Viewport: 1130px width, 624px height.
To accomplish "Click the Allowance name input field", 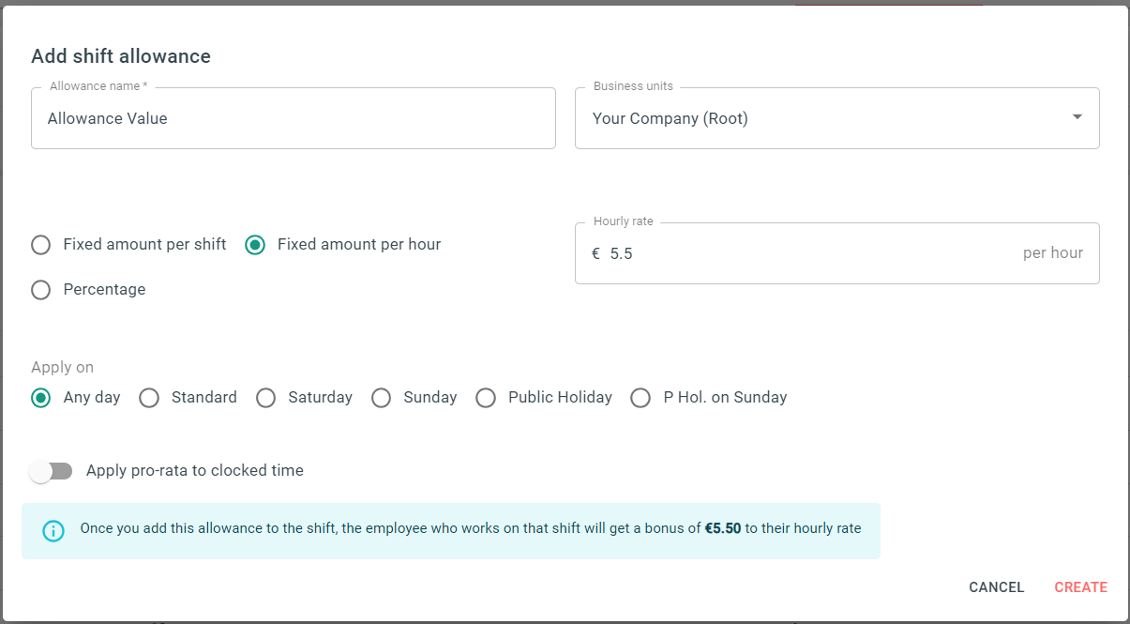I will click(294, 118).
